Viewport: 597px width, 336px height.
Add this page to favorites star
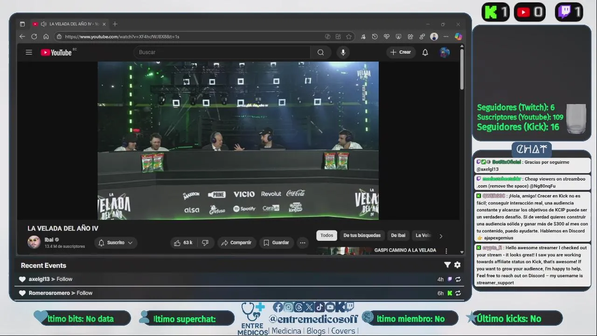click(x=349, y=36)
